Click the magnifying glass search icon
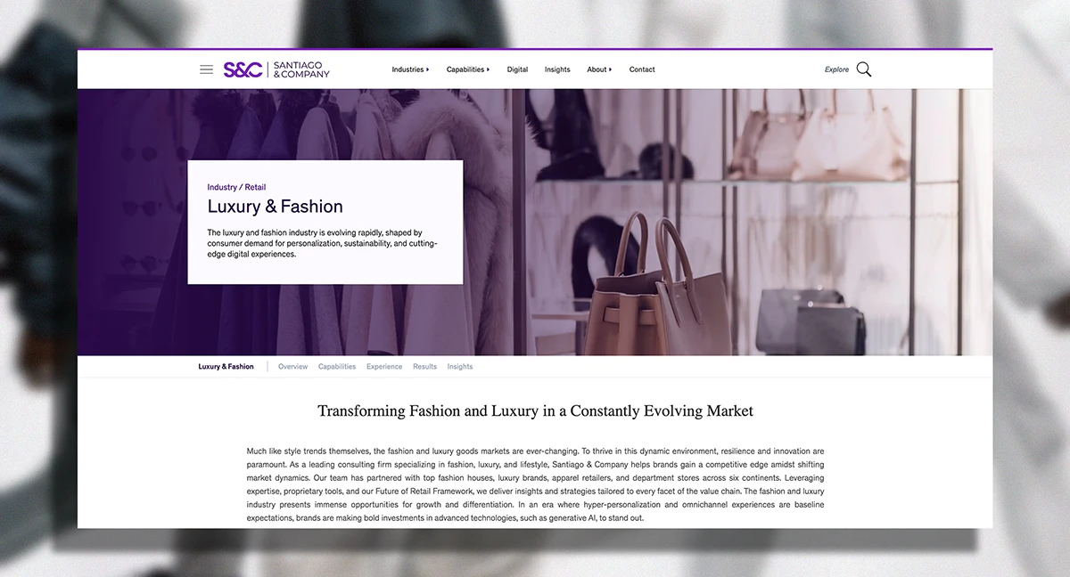Viewport: 1070px width, 577px height. click(x=864, y=69)
